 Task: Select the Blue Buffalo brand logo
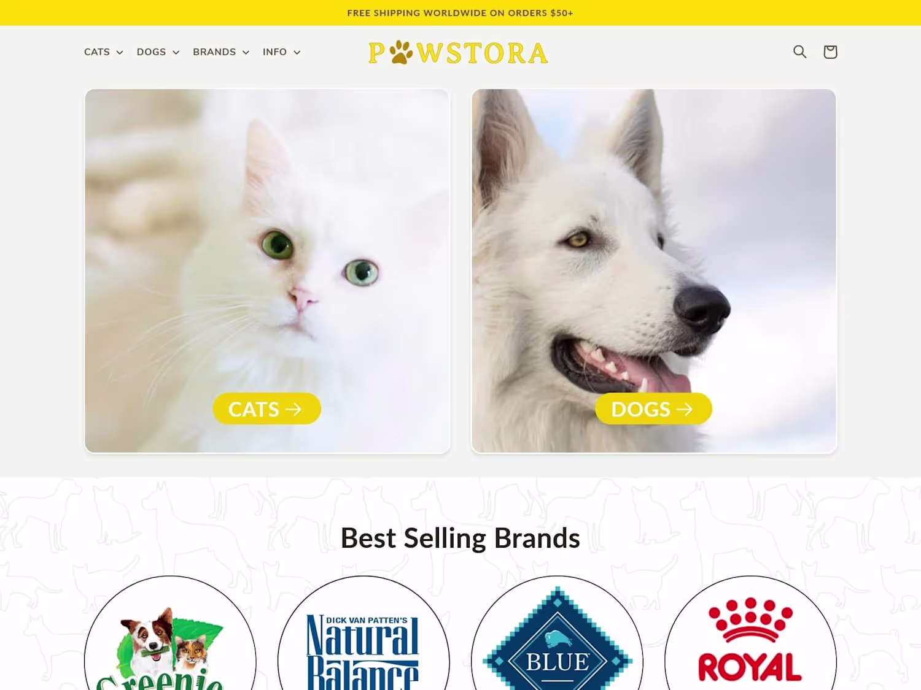point(557,633)
